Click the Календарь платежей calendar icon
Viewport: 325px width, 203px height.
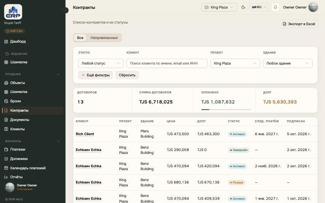[x=6, y=168]
